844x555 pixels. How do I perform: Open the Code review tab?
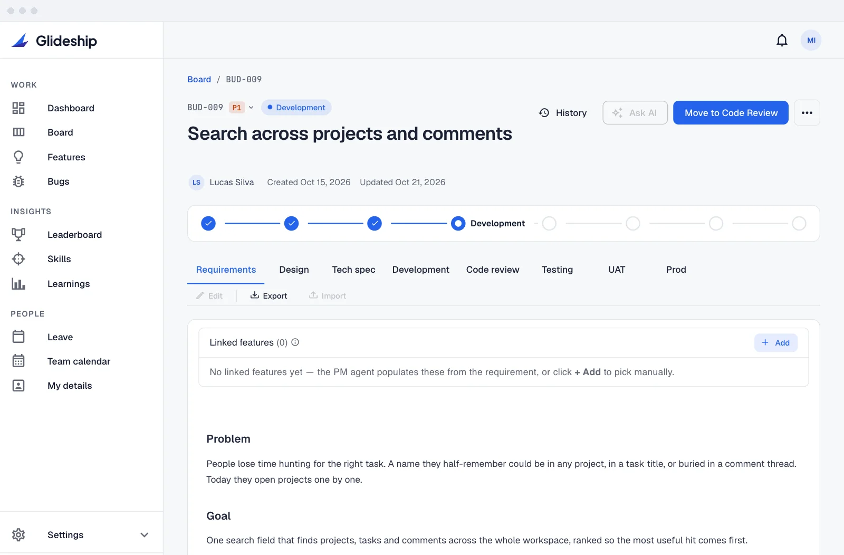point(493,270)
